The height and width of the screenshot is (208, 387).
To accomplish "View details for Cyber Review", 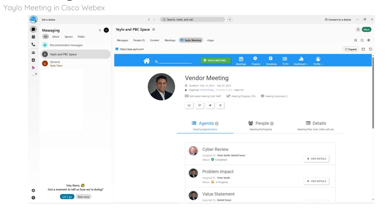I will coord(316,159).
